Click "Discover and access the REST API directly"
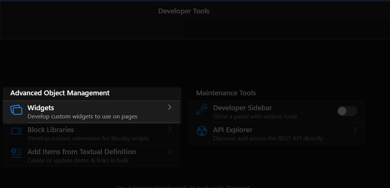 click(267, 138)
